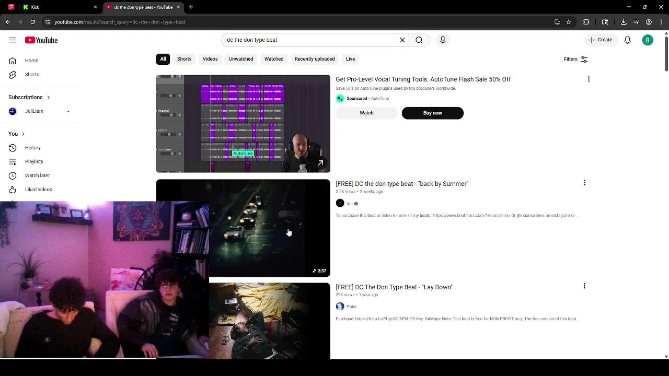Open browser downloads icon

pyautogui.click(x=624, y=22)
